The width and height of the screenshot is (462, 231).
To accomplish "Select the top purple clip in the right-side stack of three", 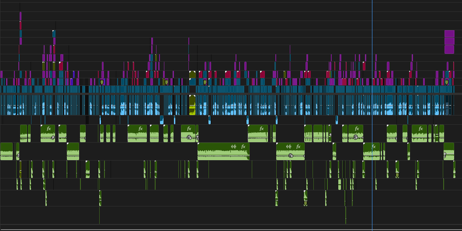I will click(449, 34).
